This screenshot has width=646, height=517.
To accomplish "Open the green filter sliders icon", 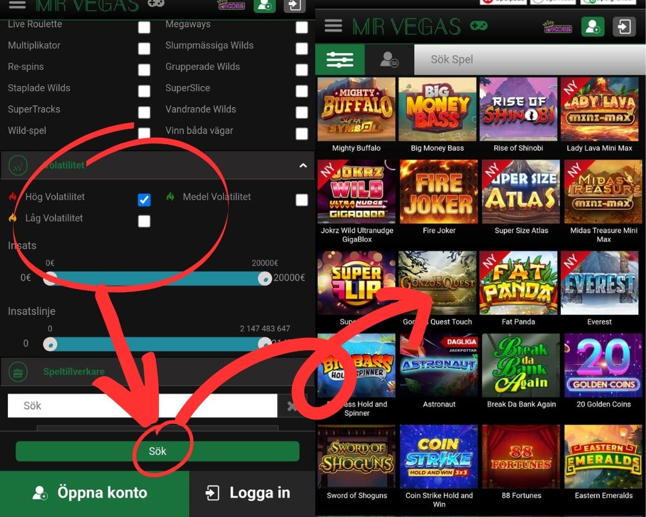I will coord(340,59).
